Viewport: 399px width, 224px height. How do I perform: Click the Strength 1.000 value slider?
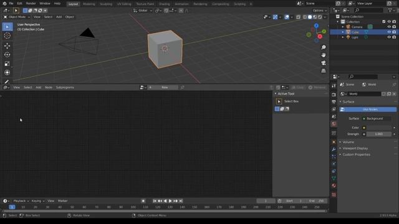(379, 134)
